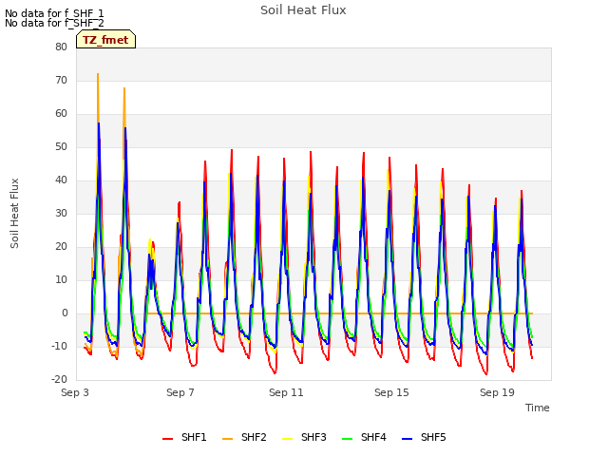Viewport: 608px width, 456px height.
Task: Click the 'No data for f_SHF_2' message
Action: click(54, 23)
